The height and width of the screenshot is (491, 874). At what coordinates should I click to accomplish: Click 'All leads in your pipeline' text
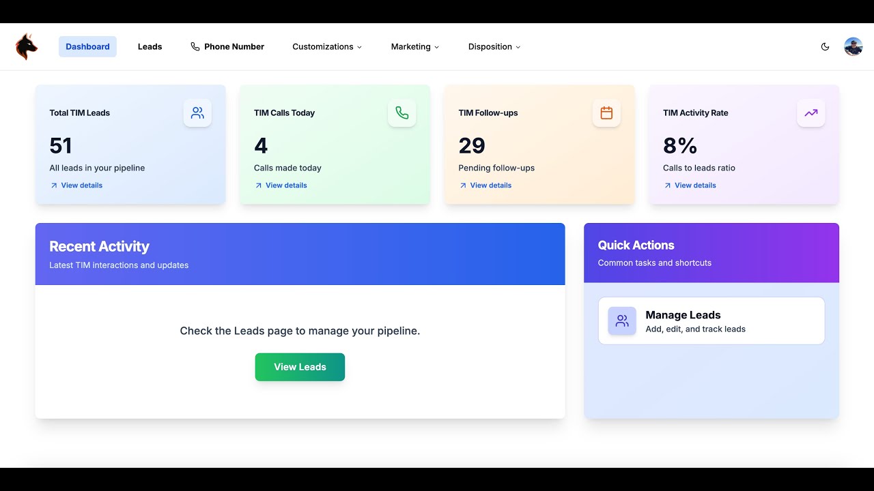97,168
